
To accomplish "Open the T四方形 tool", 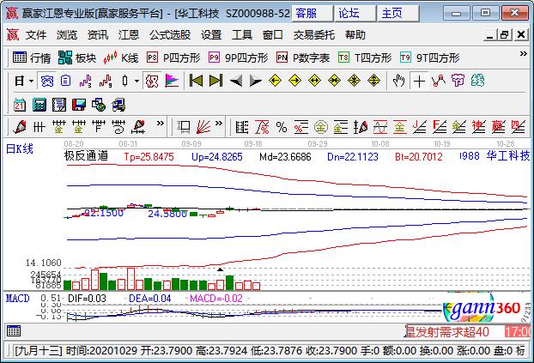I will click(x=365, y=57).
